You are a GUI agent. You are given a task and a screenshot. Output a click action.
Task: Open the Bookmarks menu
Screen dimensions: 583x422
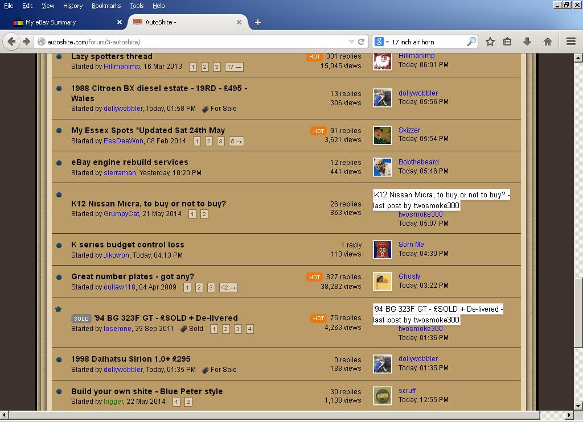point(106,6)
